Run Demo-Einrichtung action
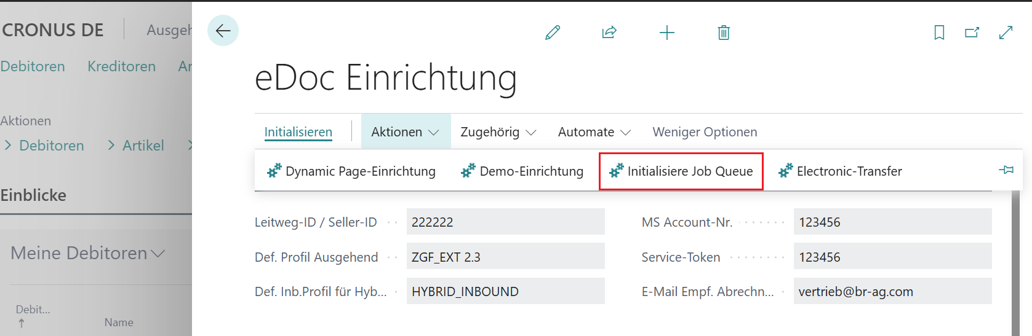 tap(522, 171)
